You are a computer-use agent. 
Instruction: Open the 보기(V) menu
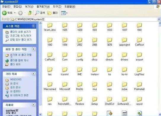[x=29, y=7]
